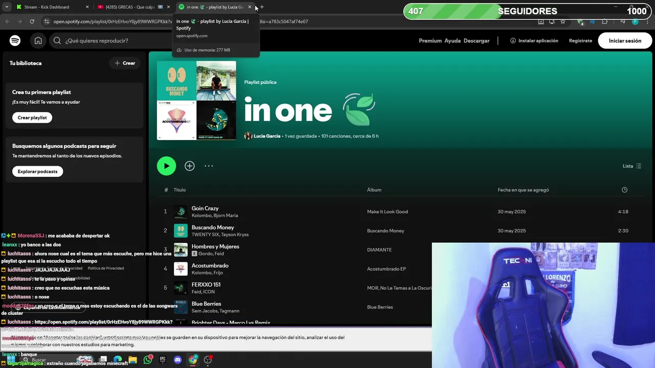Select the 'in one' Spotify browser tab
Image resolution: width=655 pixels, height=368 pixels.
215,7
